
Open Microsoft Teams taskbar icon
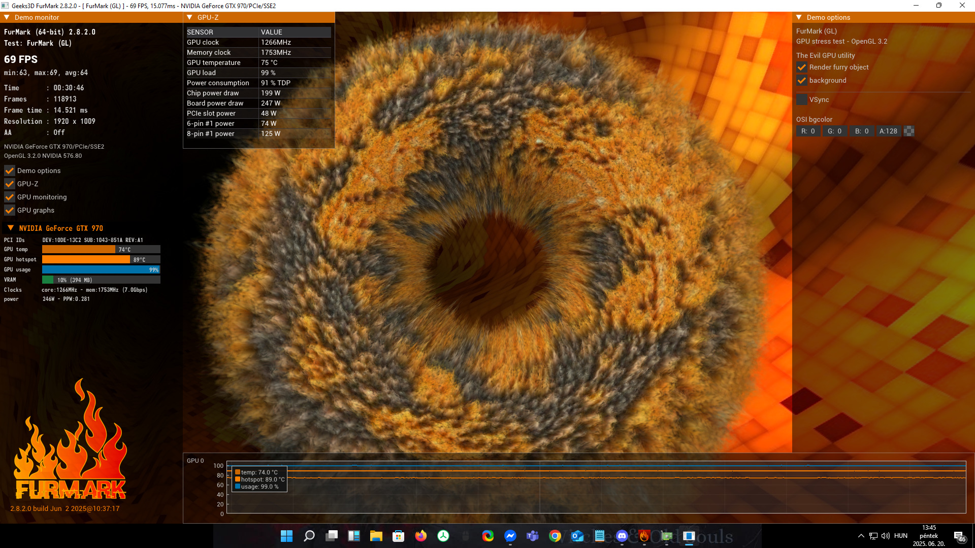[x=532, y=536]
